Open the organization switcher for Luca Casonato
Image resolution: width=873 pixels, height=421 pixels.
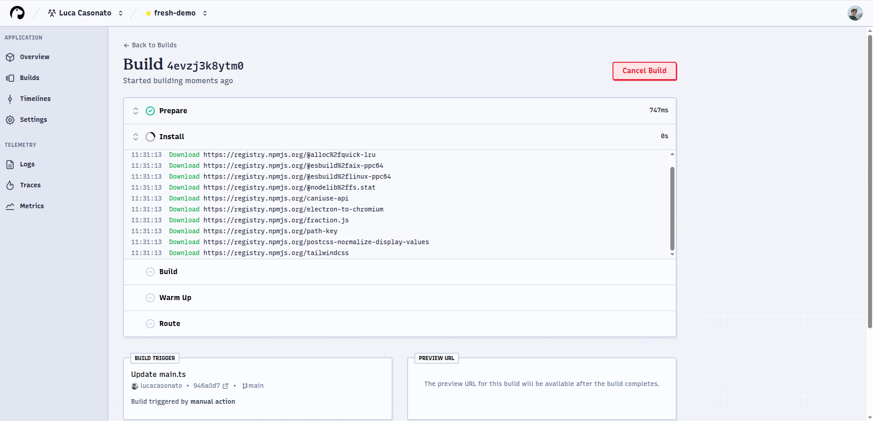click(120, 13)
